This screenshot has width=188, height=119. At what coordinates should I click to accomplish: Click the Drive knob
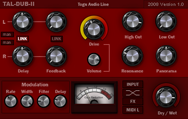pos(94,29)
